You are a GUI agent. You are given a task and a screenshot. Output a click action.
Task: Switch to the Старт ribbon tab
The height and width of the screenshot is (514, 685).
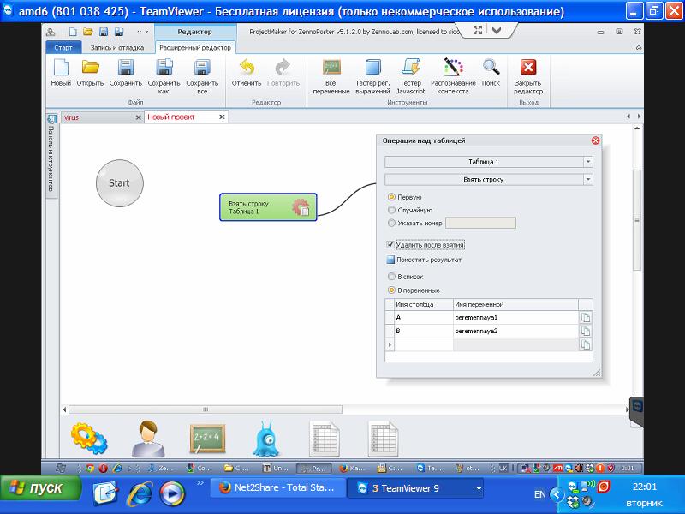point(63,48)
